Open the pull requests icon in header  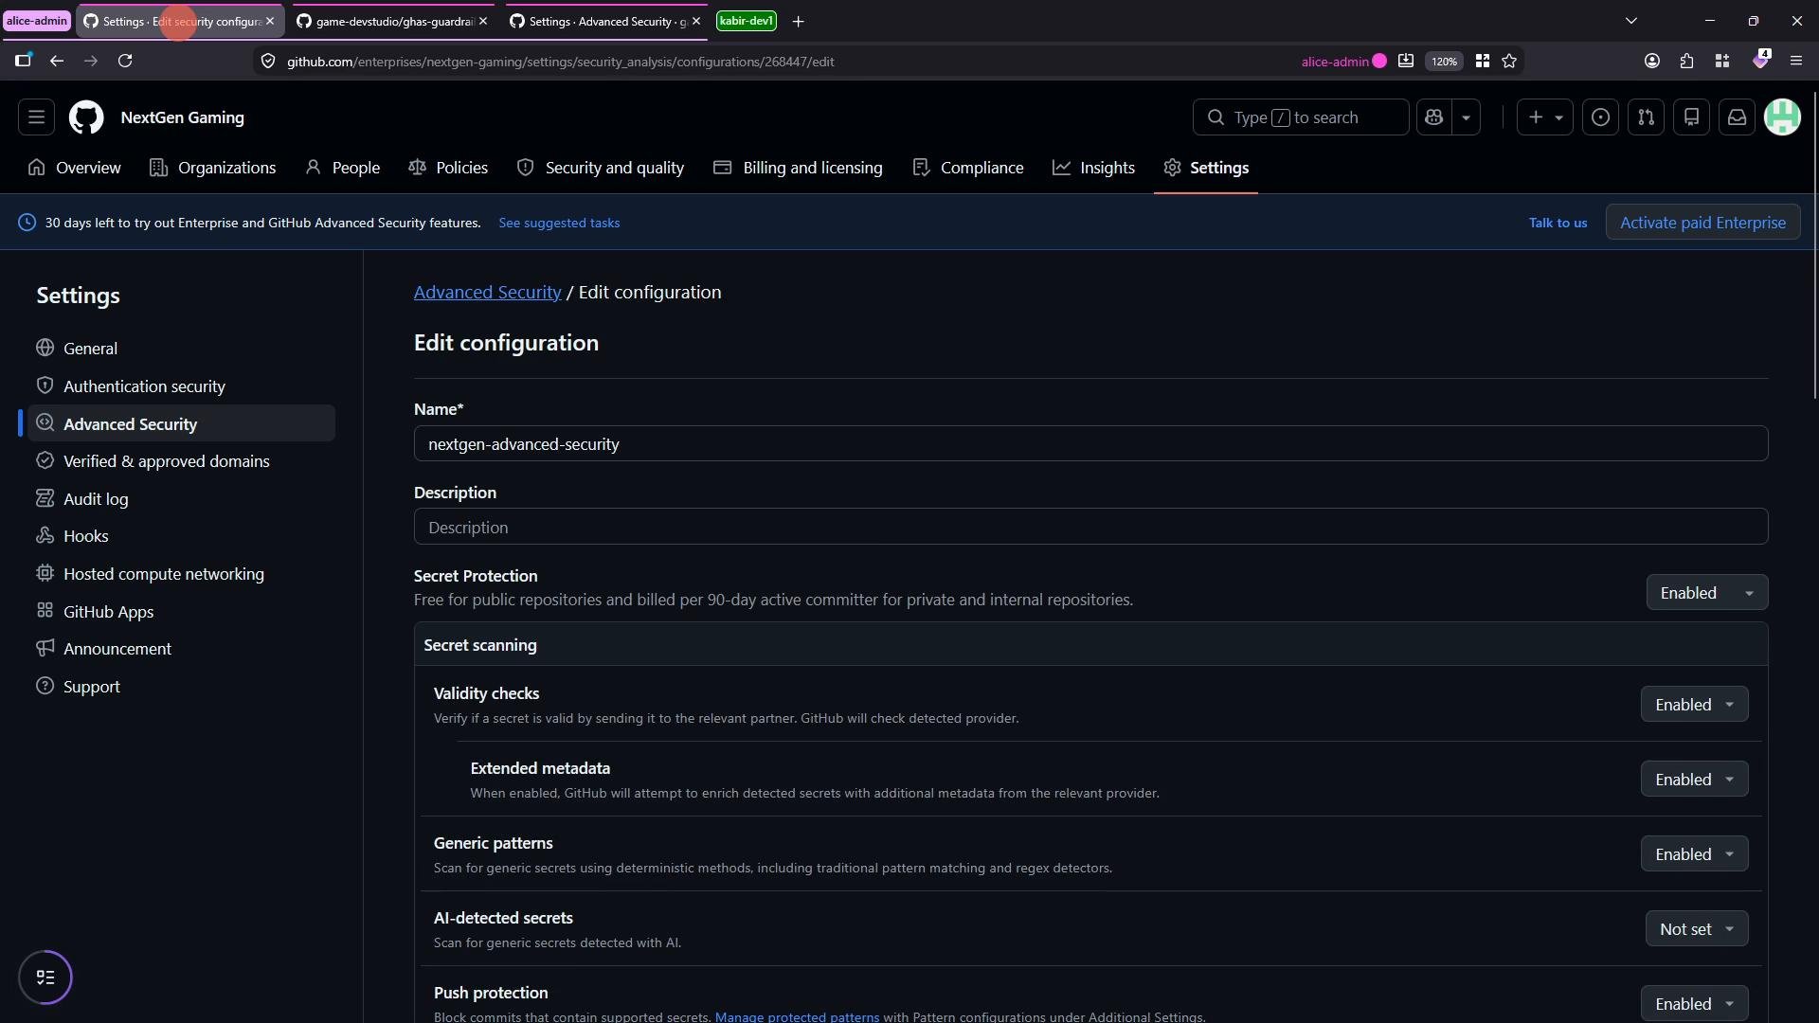click(1647, 117)
